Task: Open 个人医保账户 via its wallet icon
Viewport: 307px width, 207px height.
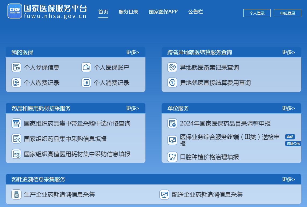Action: (86, 67)
